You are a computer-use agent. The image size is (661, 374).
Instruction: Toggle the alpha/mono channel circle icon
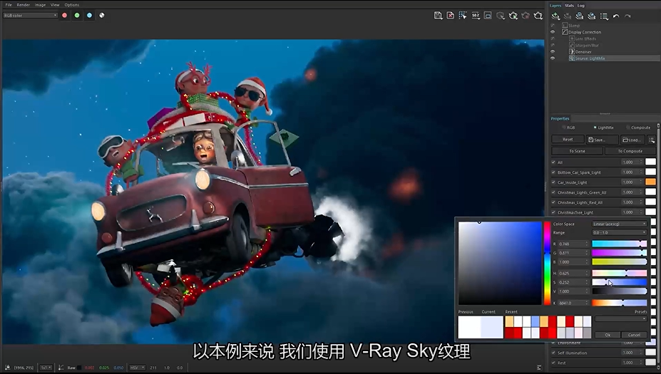tap(101, 15)
